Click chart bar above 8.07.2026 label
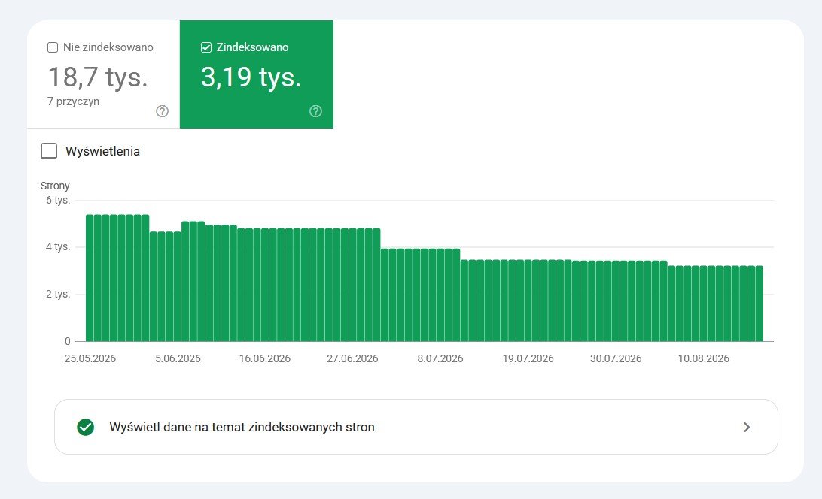 click(440, 295)
